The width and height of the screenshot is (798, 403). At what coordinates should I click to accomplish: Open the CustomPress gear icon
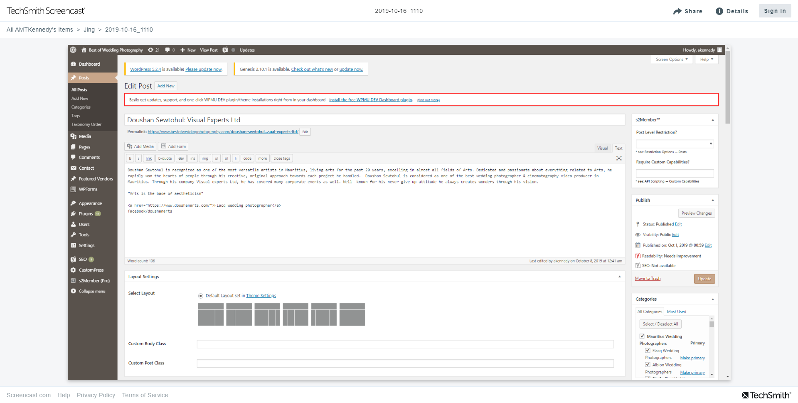(73, 270)
